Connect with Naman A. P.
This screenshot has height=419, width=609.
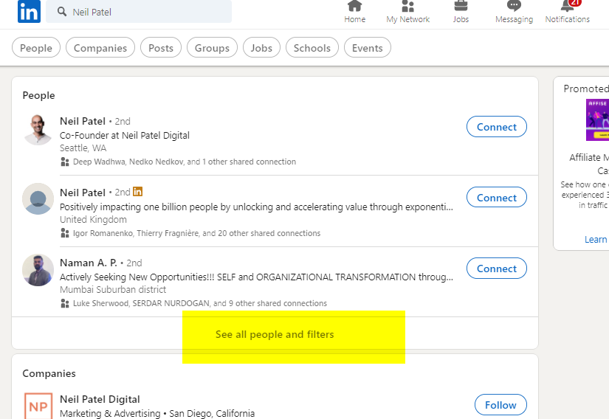(x=496, y=268)
